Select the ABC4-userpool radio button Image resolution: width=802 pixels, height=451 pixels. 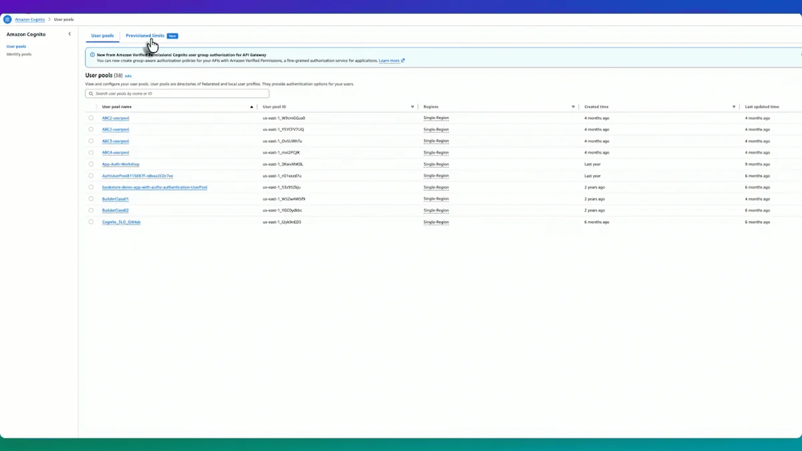pos(91,152)
